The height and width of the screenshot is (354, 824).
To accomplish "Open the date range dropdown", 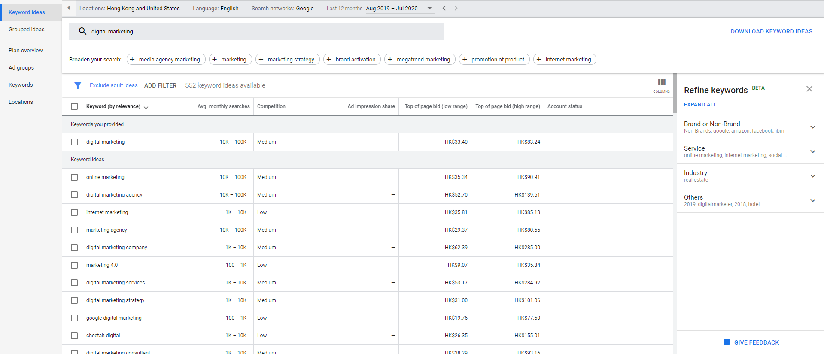I will (400, 9).
